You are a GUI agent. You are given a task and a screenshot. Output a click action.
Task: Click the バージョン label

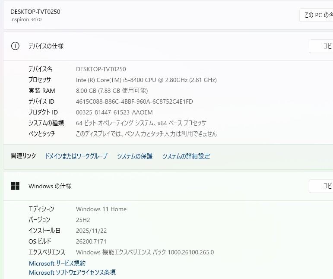click(39, 220)
